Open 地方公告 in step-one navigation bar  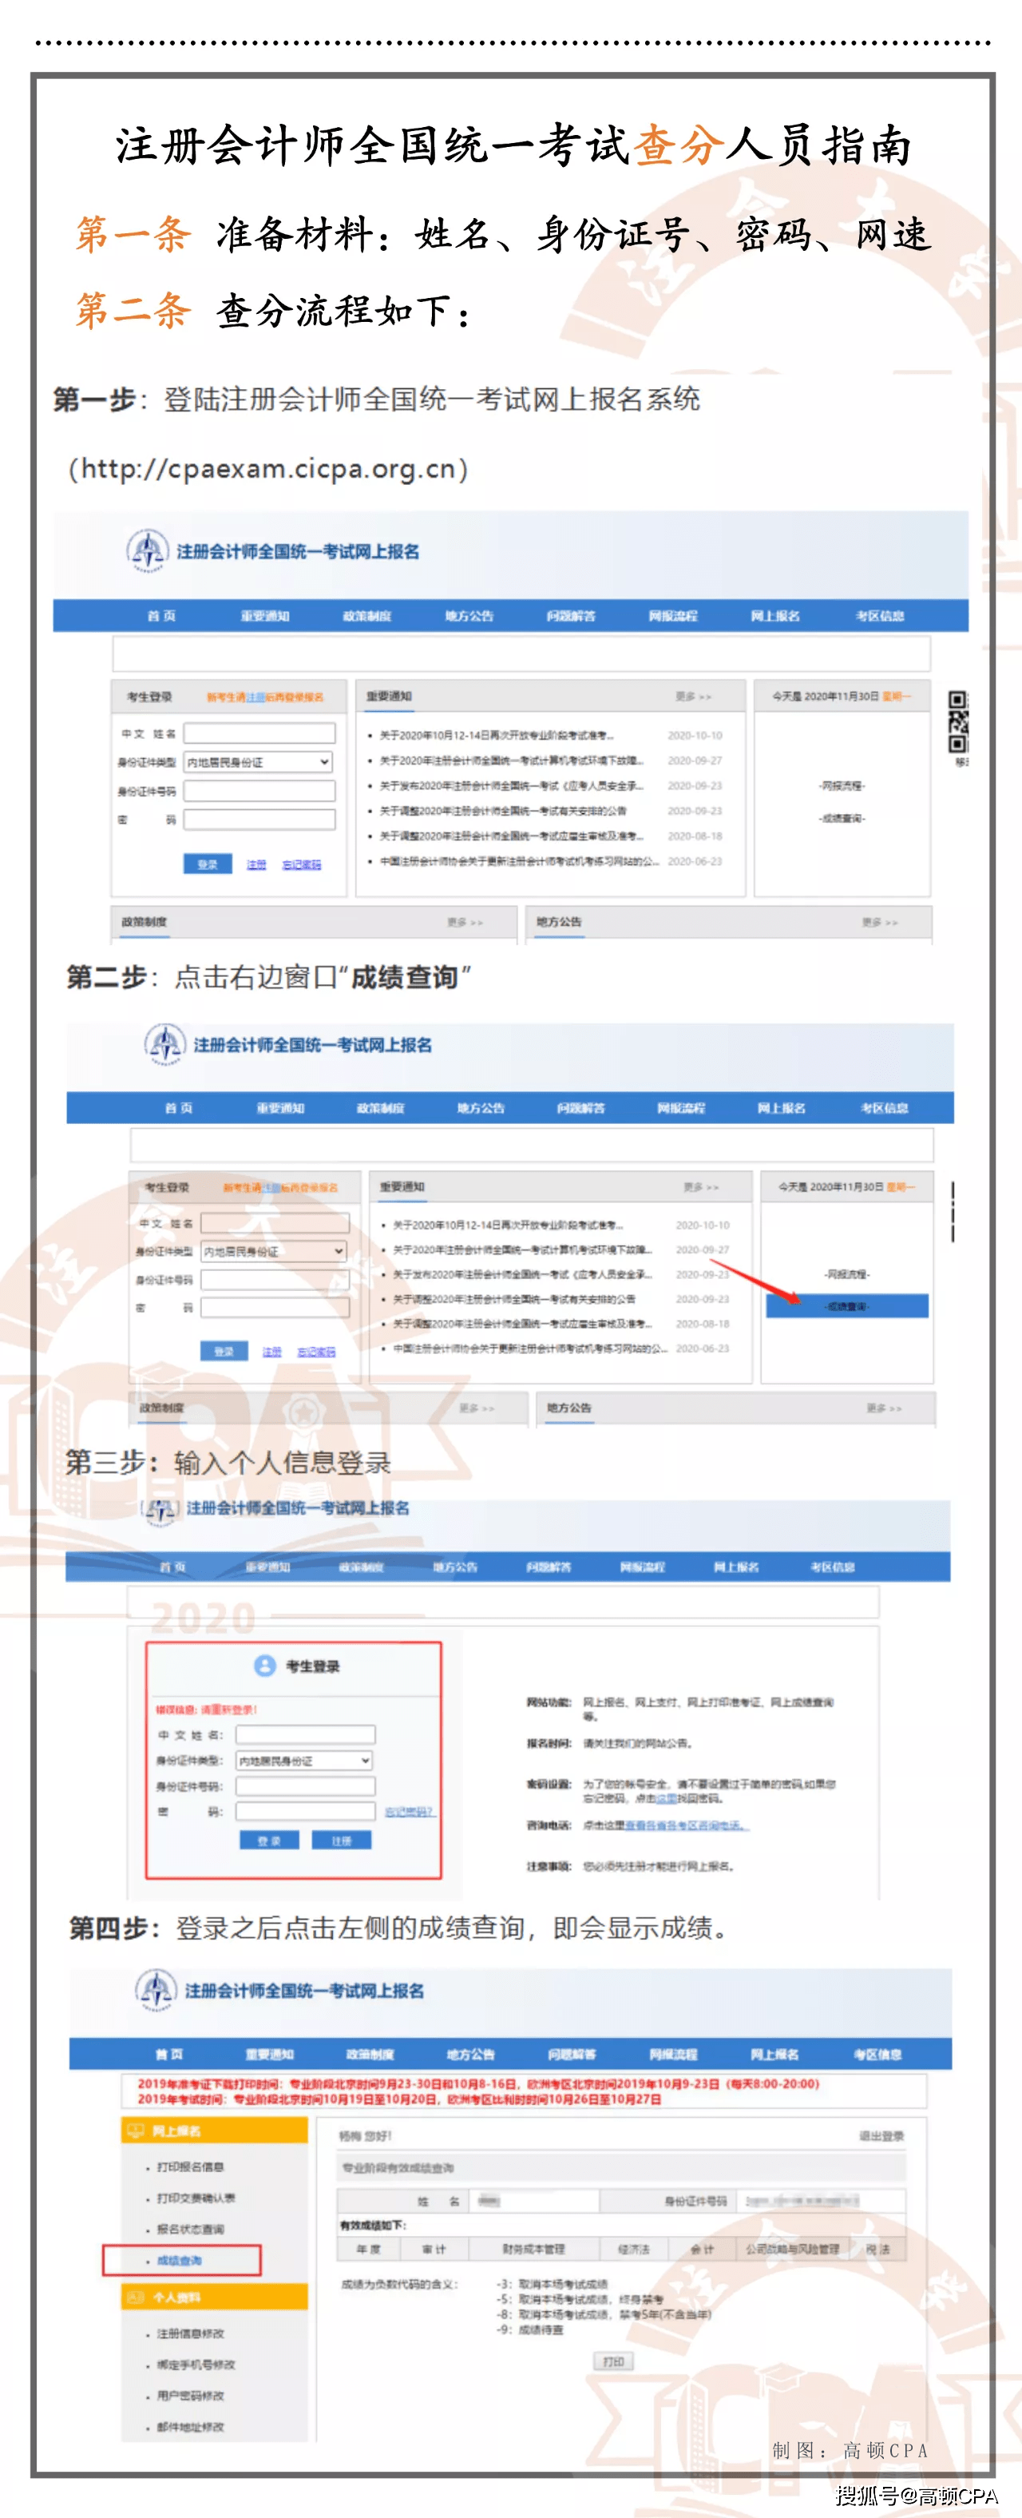[x=469, y=616]
